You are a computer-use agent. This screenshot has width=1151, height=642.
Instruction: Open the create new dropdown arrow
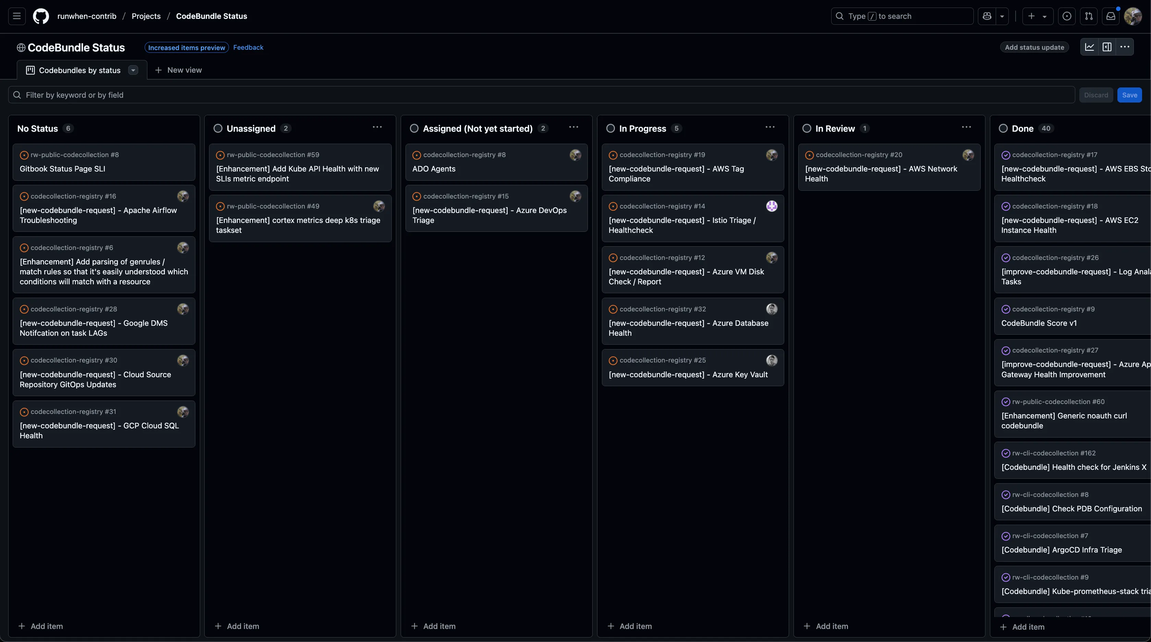1044,16
